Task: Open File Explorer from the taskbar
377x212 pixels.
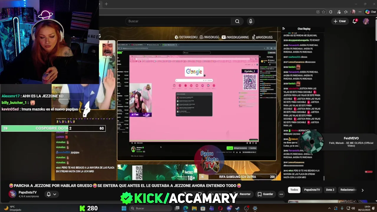Action: click(194, 208)
